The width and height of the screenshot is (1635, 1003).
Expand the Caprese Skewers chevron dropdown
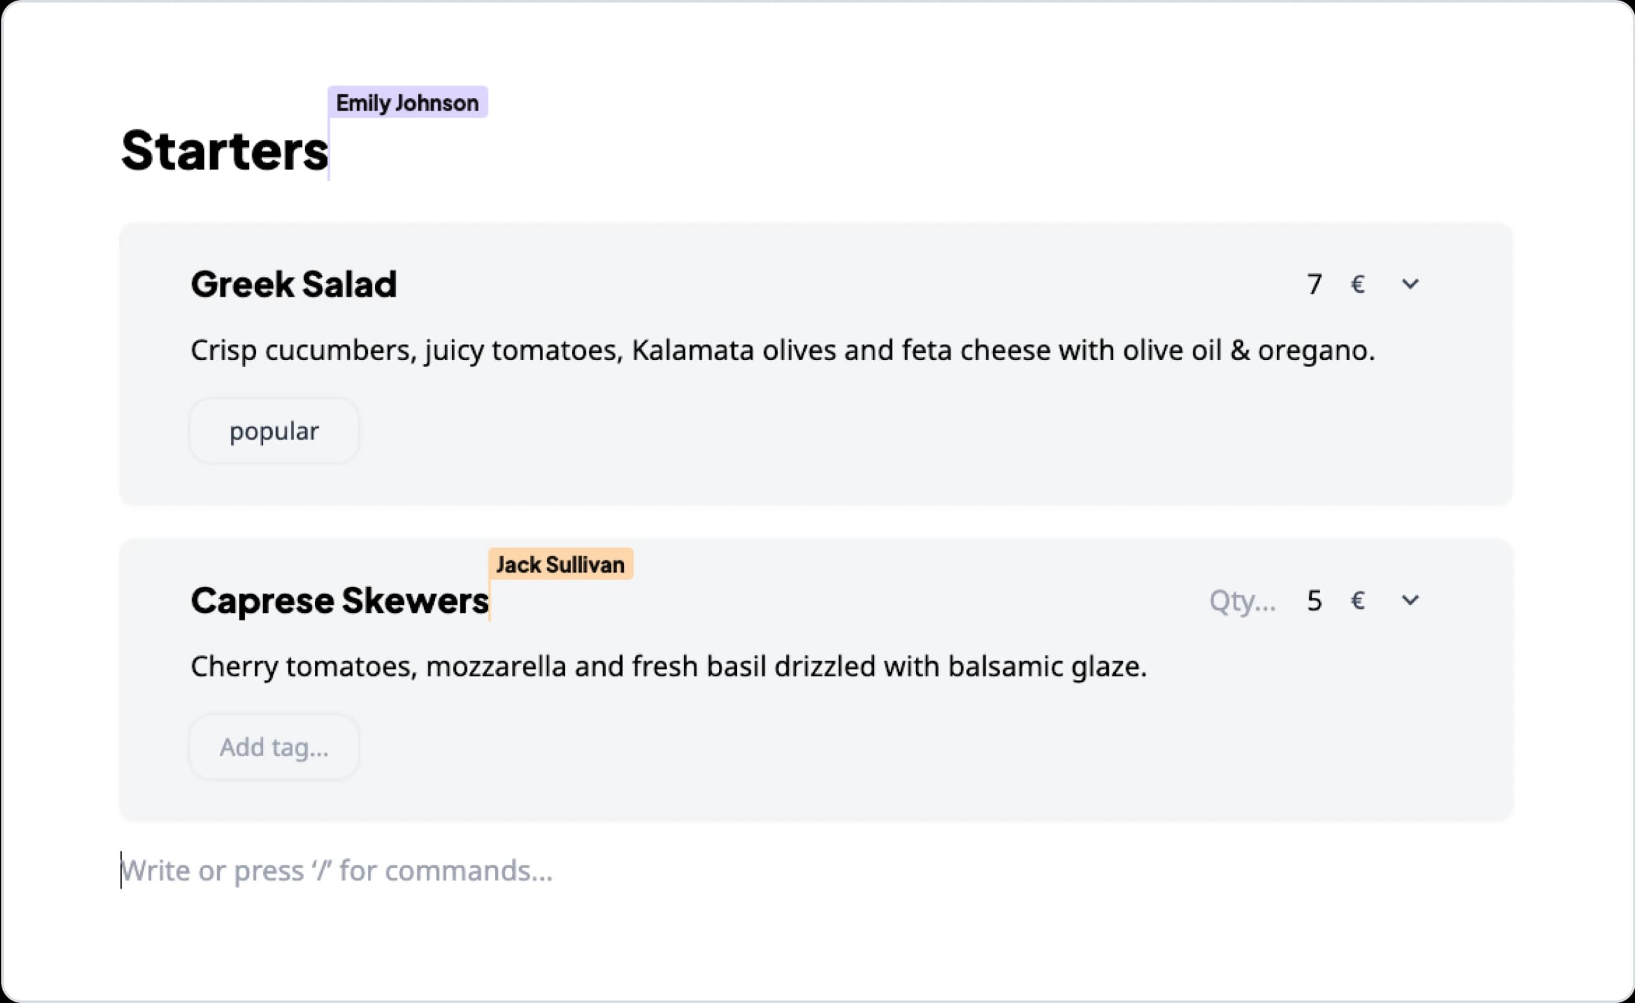point(1410,600)
